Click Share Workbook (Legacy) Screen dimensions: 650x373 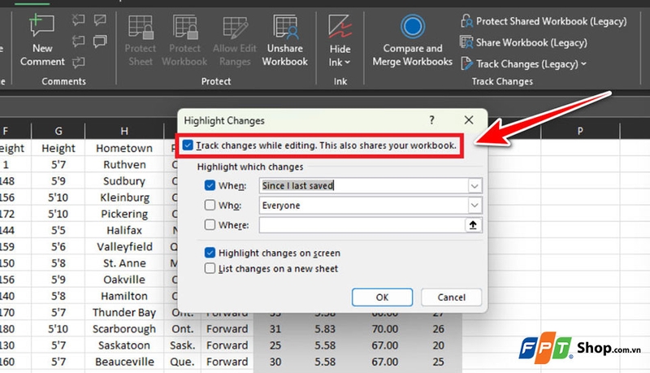pos(523,42)
